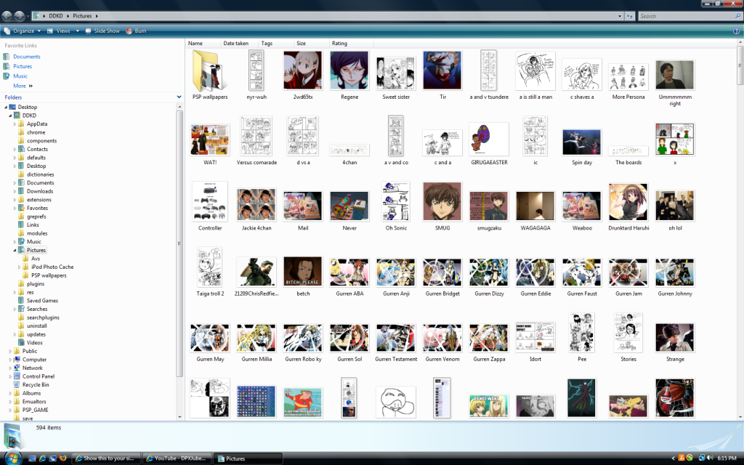Click the Burn disc toolbar button

point(136,31)
